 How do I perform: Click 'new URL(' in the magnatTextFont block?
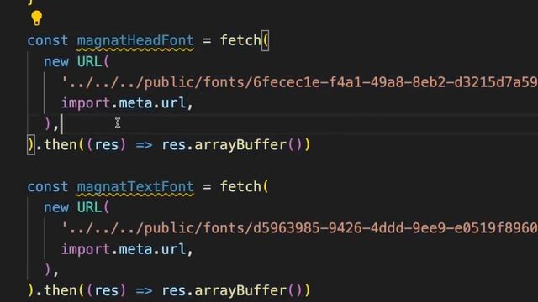pyautogui.click(x=76, y=207)
